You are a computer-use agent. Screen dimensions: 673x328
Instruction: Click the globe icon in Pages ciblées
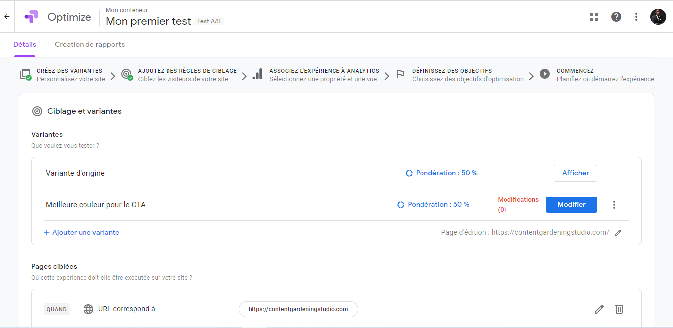tap(88, 309)
